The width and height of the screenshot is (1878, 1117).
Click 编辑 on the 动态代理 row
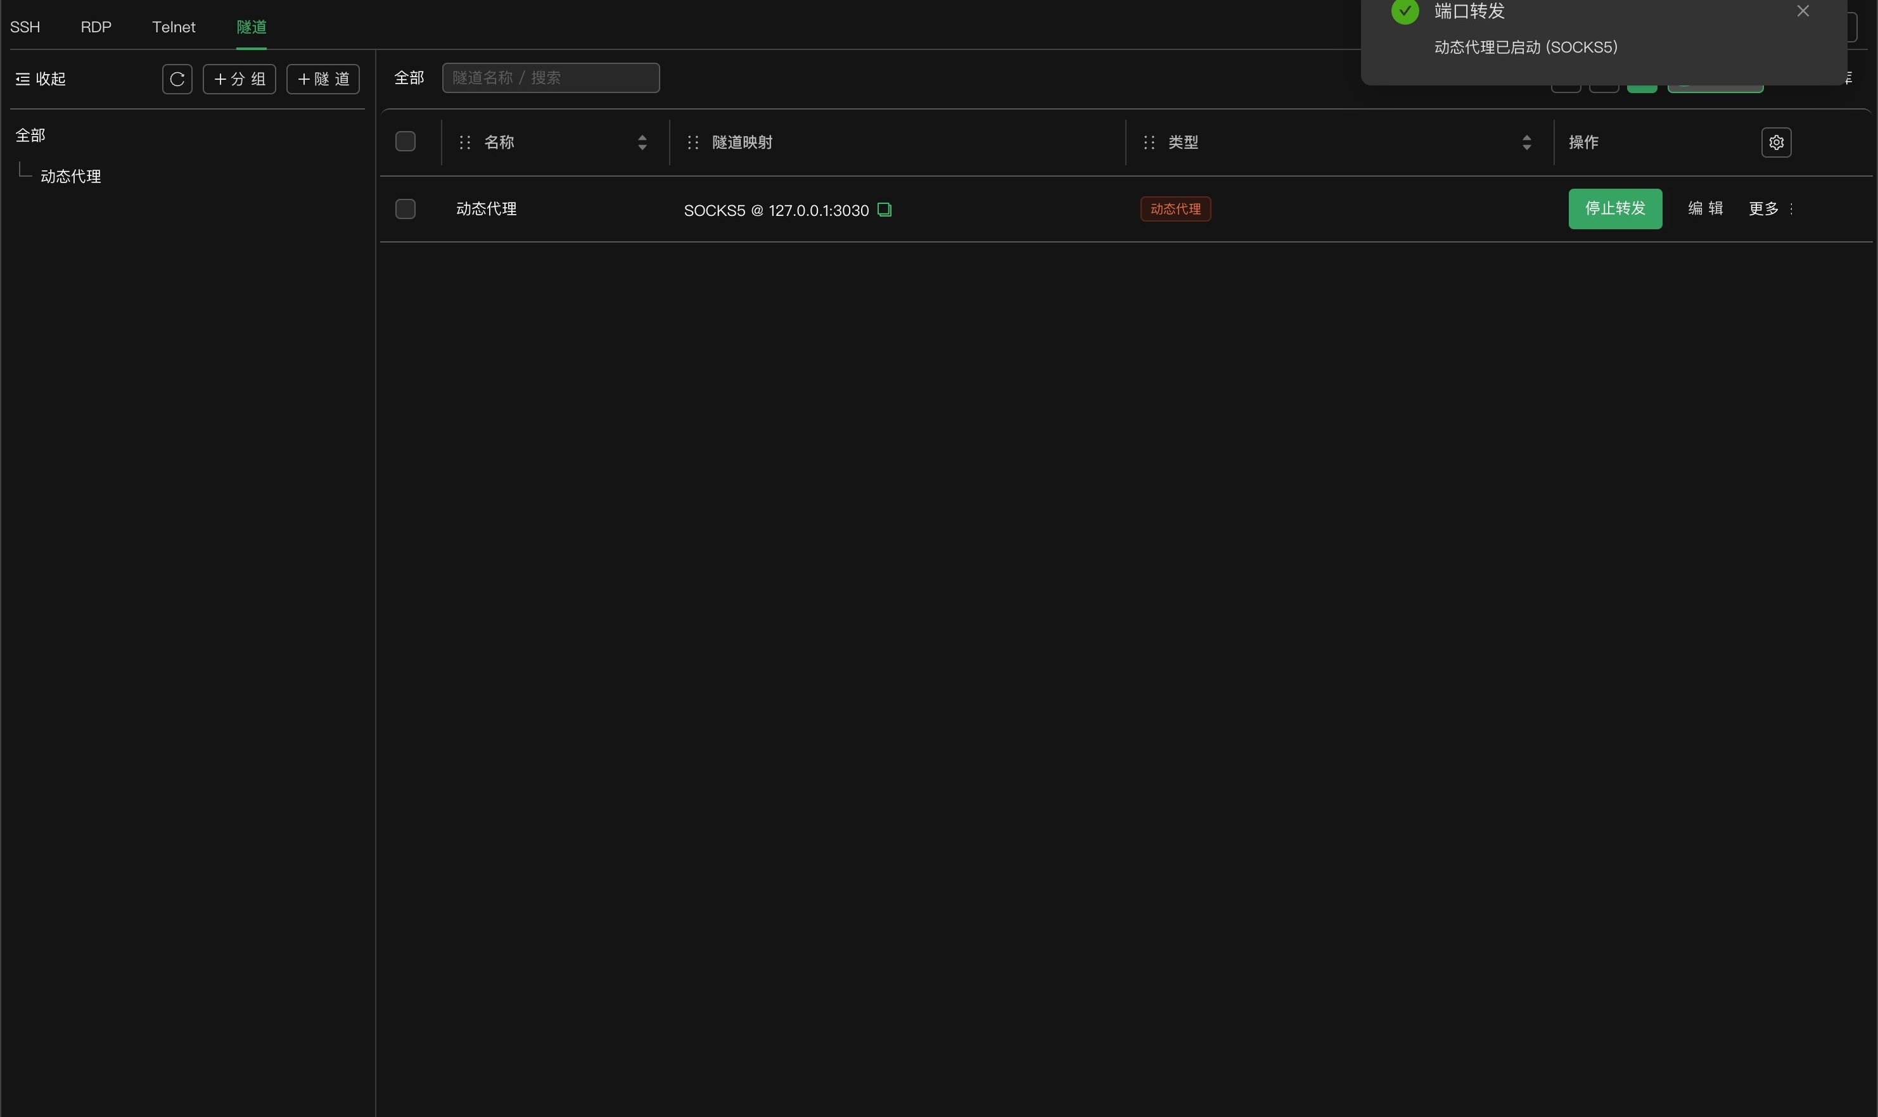click(x=1706, y=208)
